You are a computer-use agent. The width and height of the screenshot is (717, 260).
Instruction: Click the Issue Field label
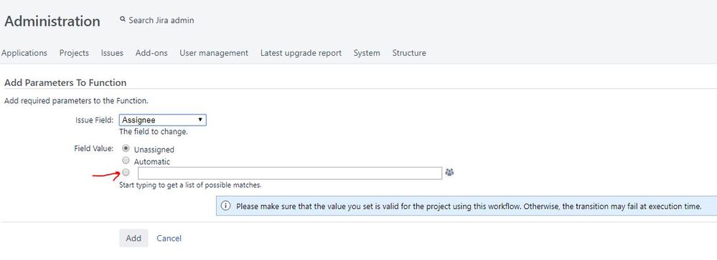click(95, 120)
